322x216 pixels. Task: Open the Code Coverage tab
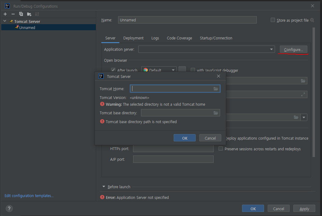click(x=179, y=38)
